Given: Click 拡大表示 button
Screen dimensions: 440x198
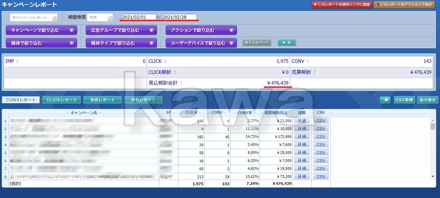Looking at the screenshot, I should pyautogui.click(x=428, y=100).
